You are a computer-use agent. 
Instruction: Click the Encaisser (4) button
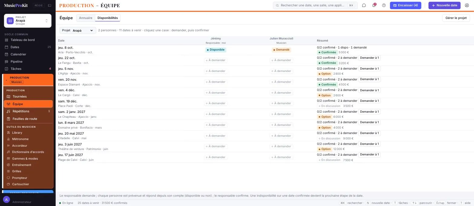[x=405, y=5]
